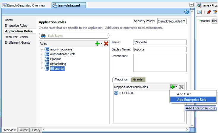Select the jazn-data.xml editor tab

click(x=69, y=5)
